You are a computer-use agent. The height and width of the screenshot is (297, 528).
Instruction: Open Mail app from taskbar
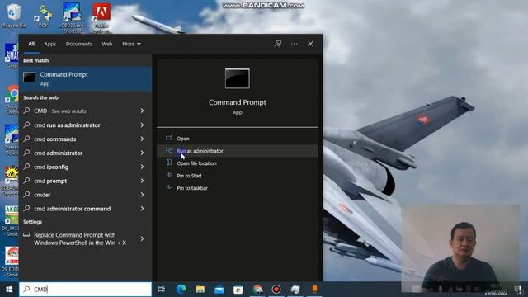coord(219,290)
